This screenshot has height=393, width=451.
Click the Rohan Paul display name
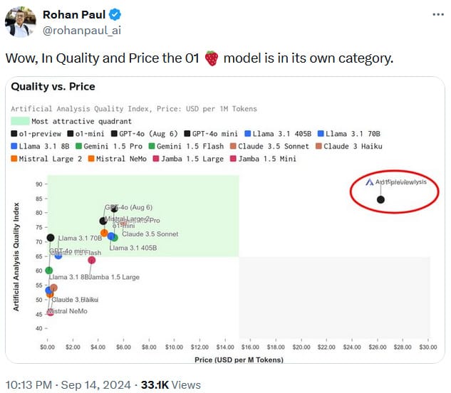coord(75,14)
